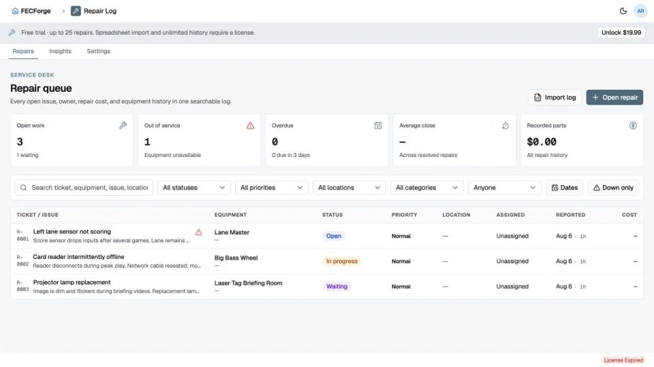Click the Import log button

click(x=555, y=97)
